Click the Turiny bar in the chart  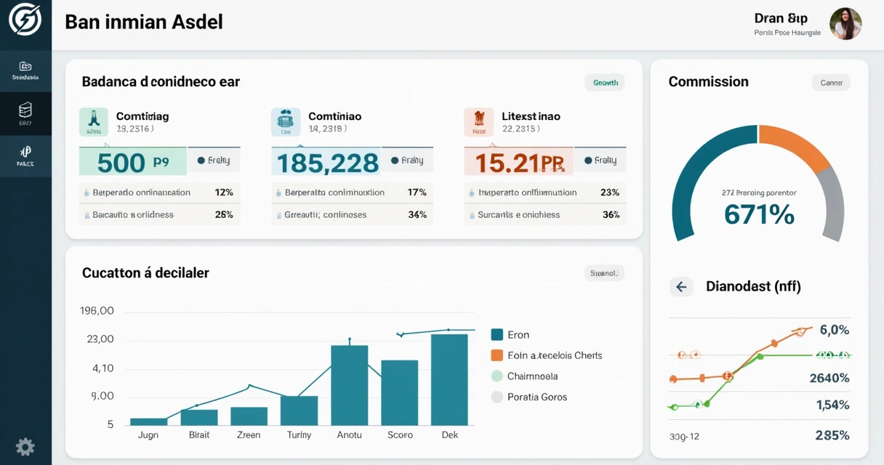(299, 411)
